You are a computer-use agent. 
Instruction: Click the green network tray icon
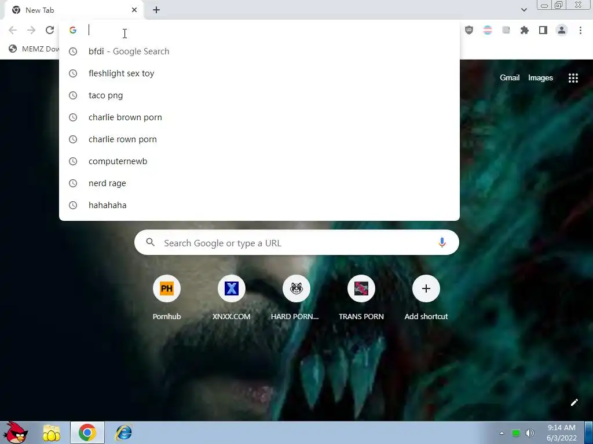515,433
